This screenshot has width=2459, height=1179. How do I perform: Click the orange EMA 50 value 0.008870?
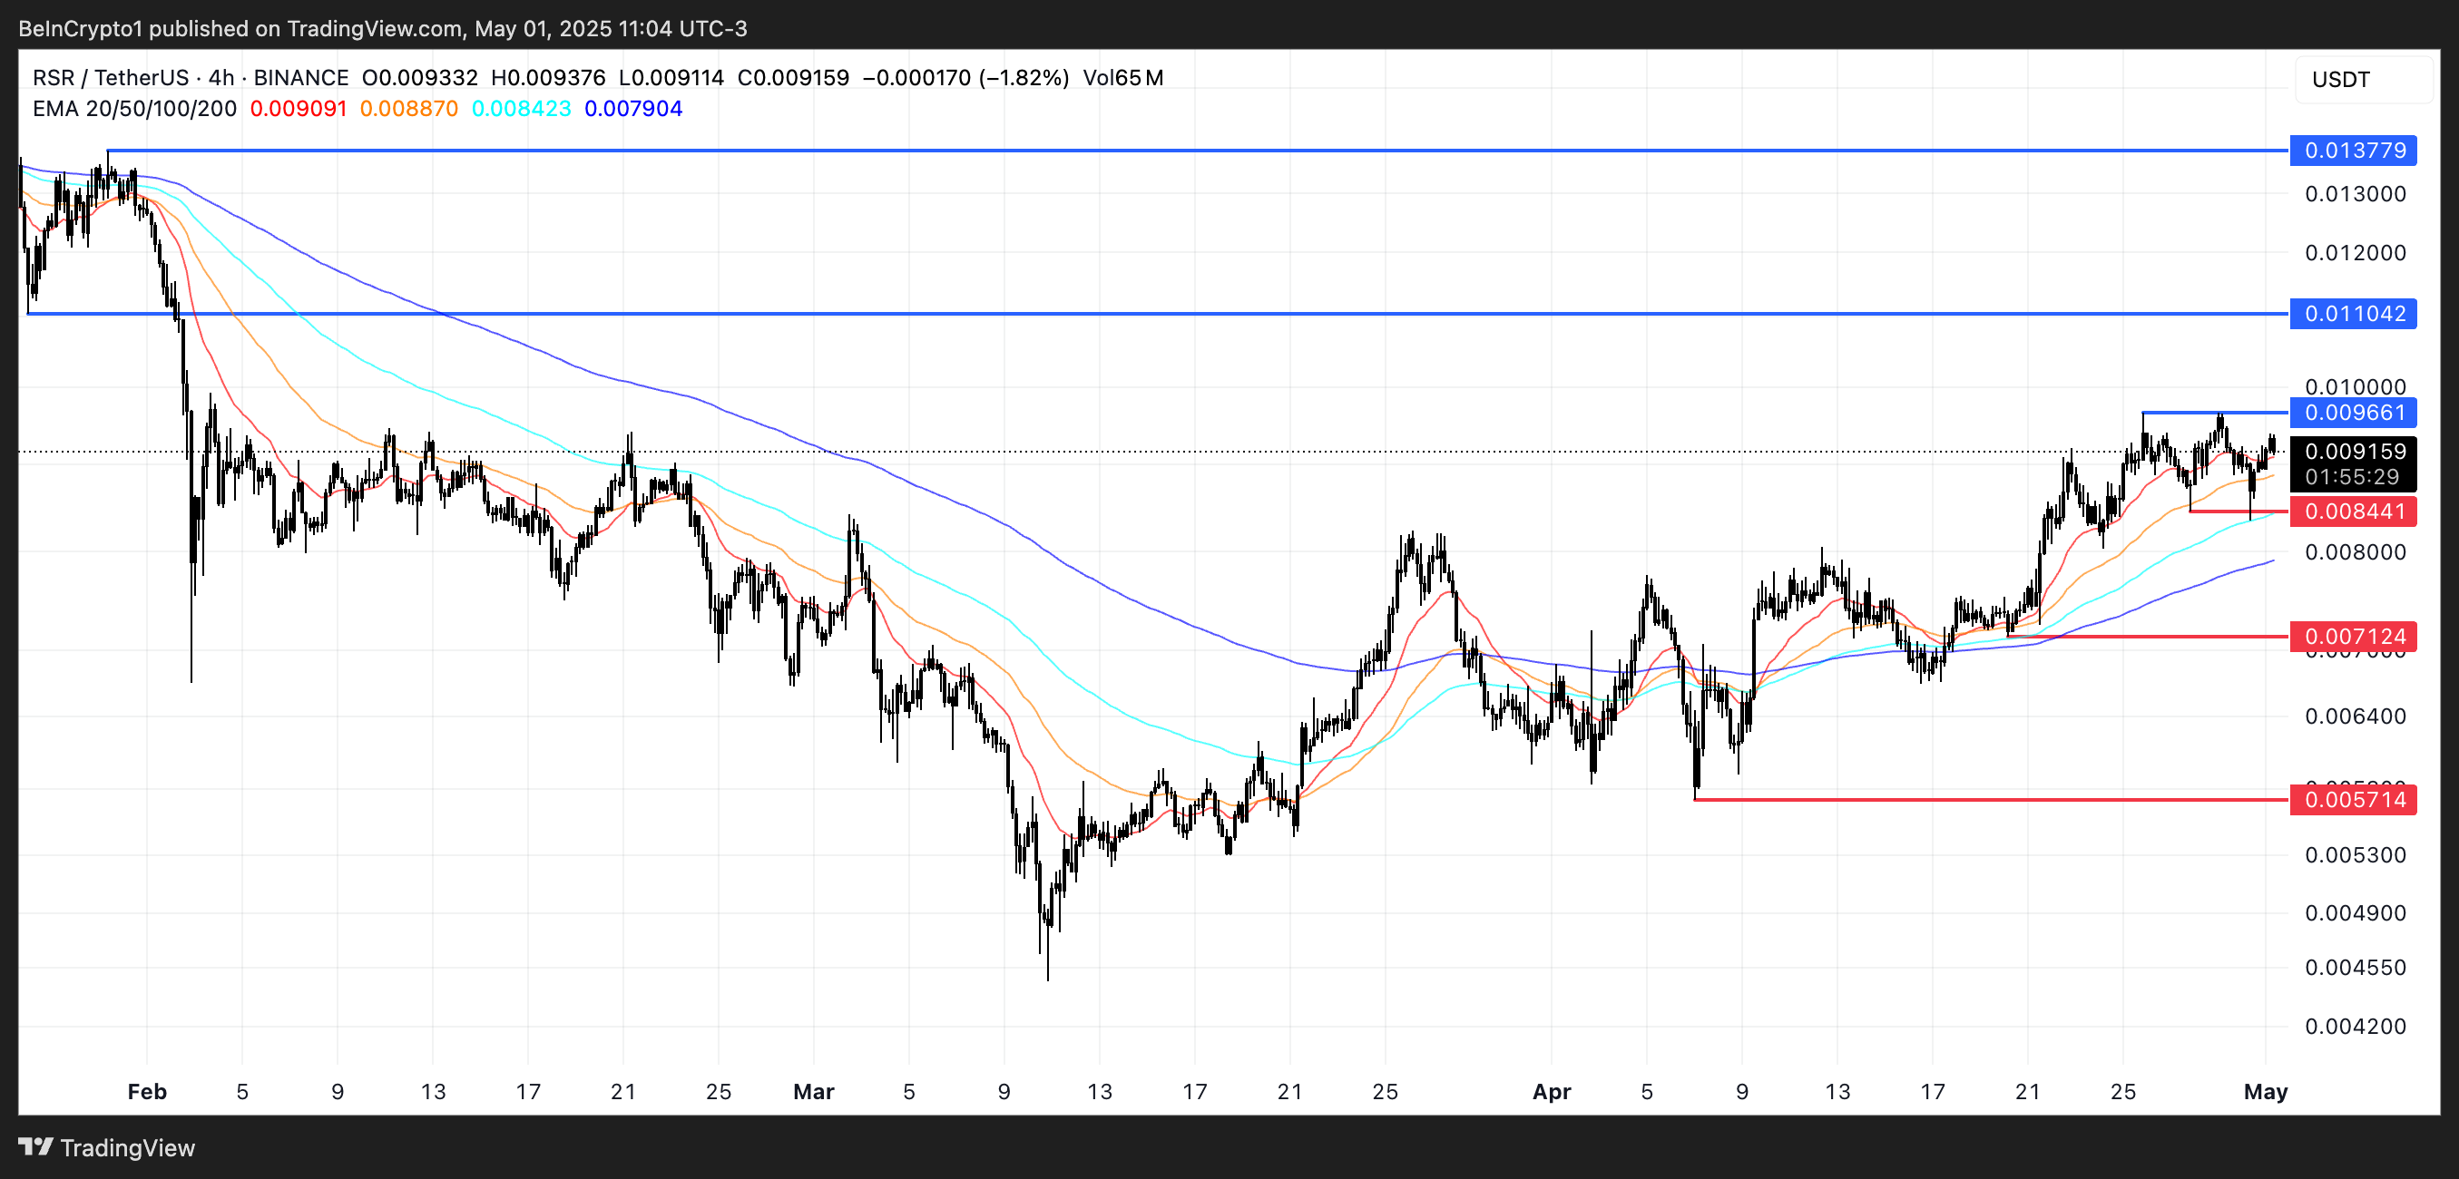(408, 109)
